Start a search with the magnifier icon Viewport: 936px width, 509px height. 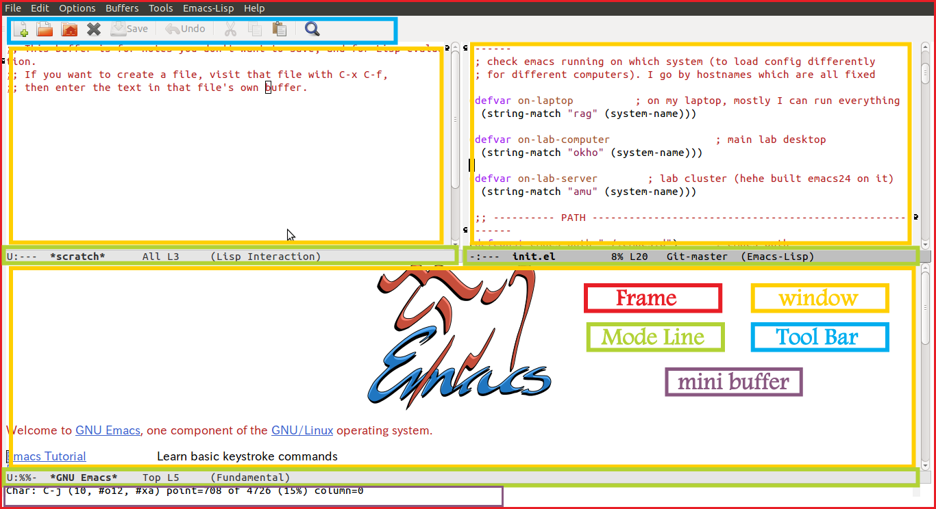point(312,29)
